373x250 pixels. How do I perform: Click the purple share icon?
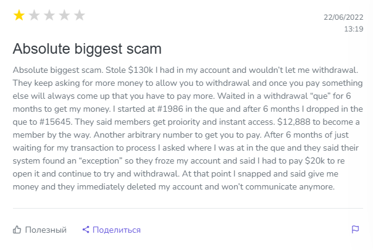pos(86,230)
